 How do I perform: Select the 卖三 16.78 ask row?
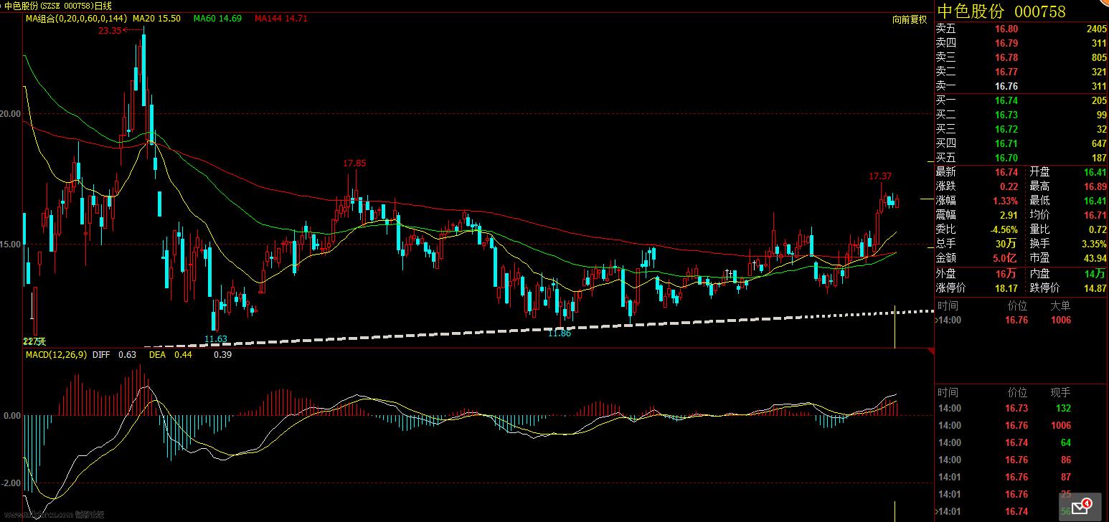click(1021, 57)
